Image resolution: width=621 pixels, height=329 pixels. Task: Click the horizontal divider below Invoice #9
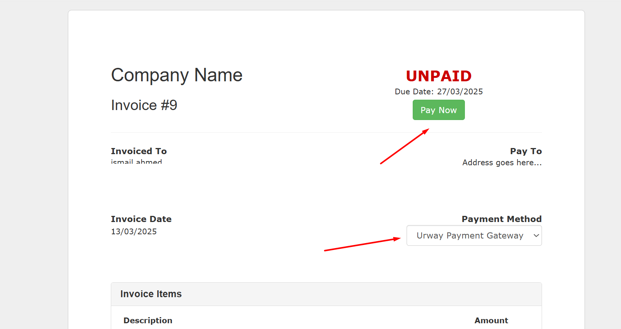pos(326,133)
